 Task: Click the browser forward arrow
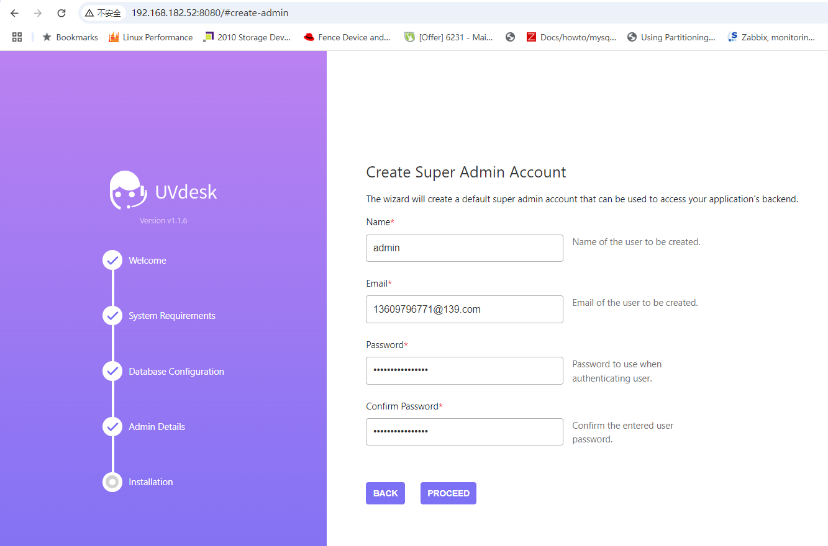pos(38,13)
